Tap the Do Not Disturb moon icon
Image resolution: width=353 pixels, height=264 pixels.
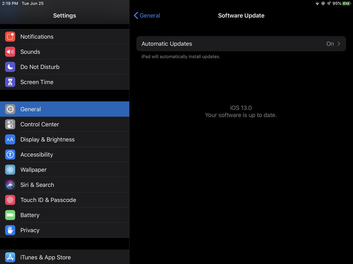10,67
